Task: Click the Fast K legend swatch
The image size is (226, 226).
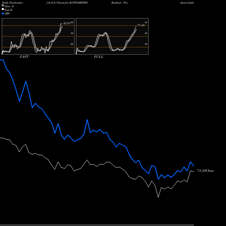Action: 3,9
